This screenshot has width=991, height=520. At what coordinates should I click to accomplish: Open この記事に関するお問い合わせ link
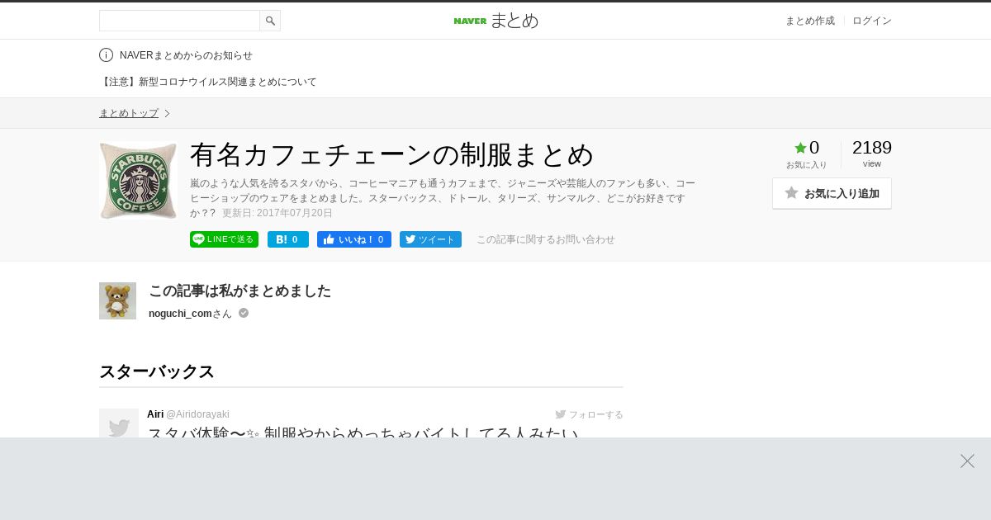[546, 239]
